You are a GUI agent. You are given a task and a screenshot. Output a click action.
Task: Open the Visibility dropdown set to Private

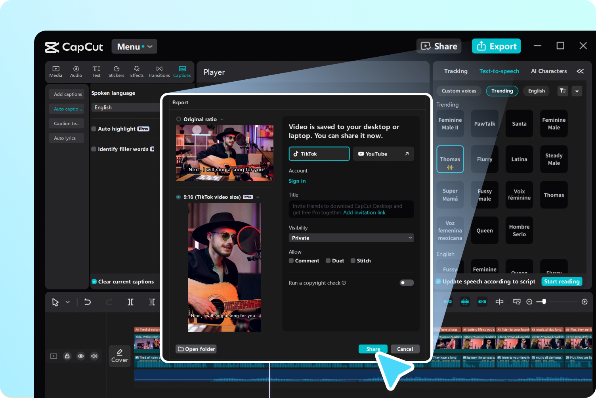pos(351,237)
